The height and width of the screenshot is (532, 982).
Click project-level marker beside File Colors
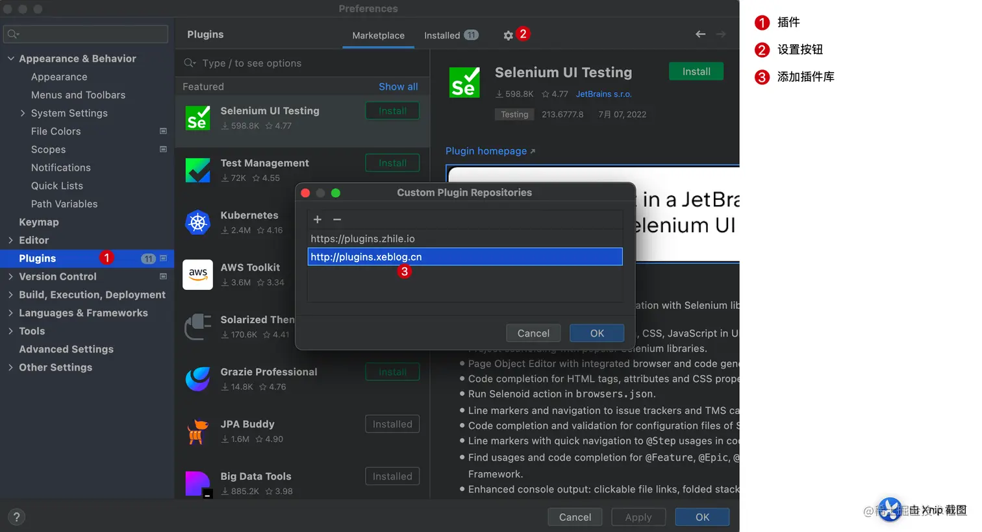[x=163, y=131]
